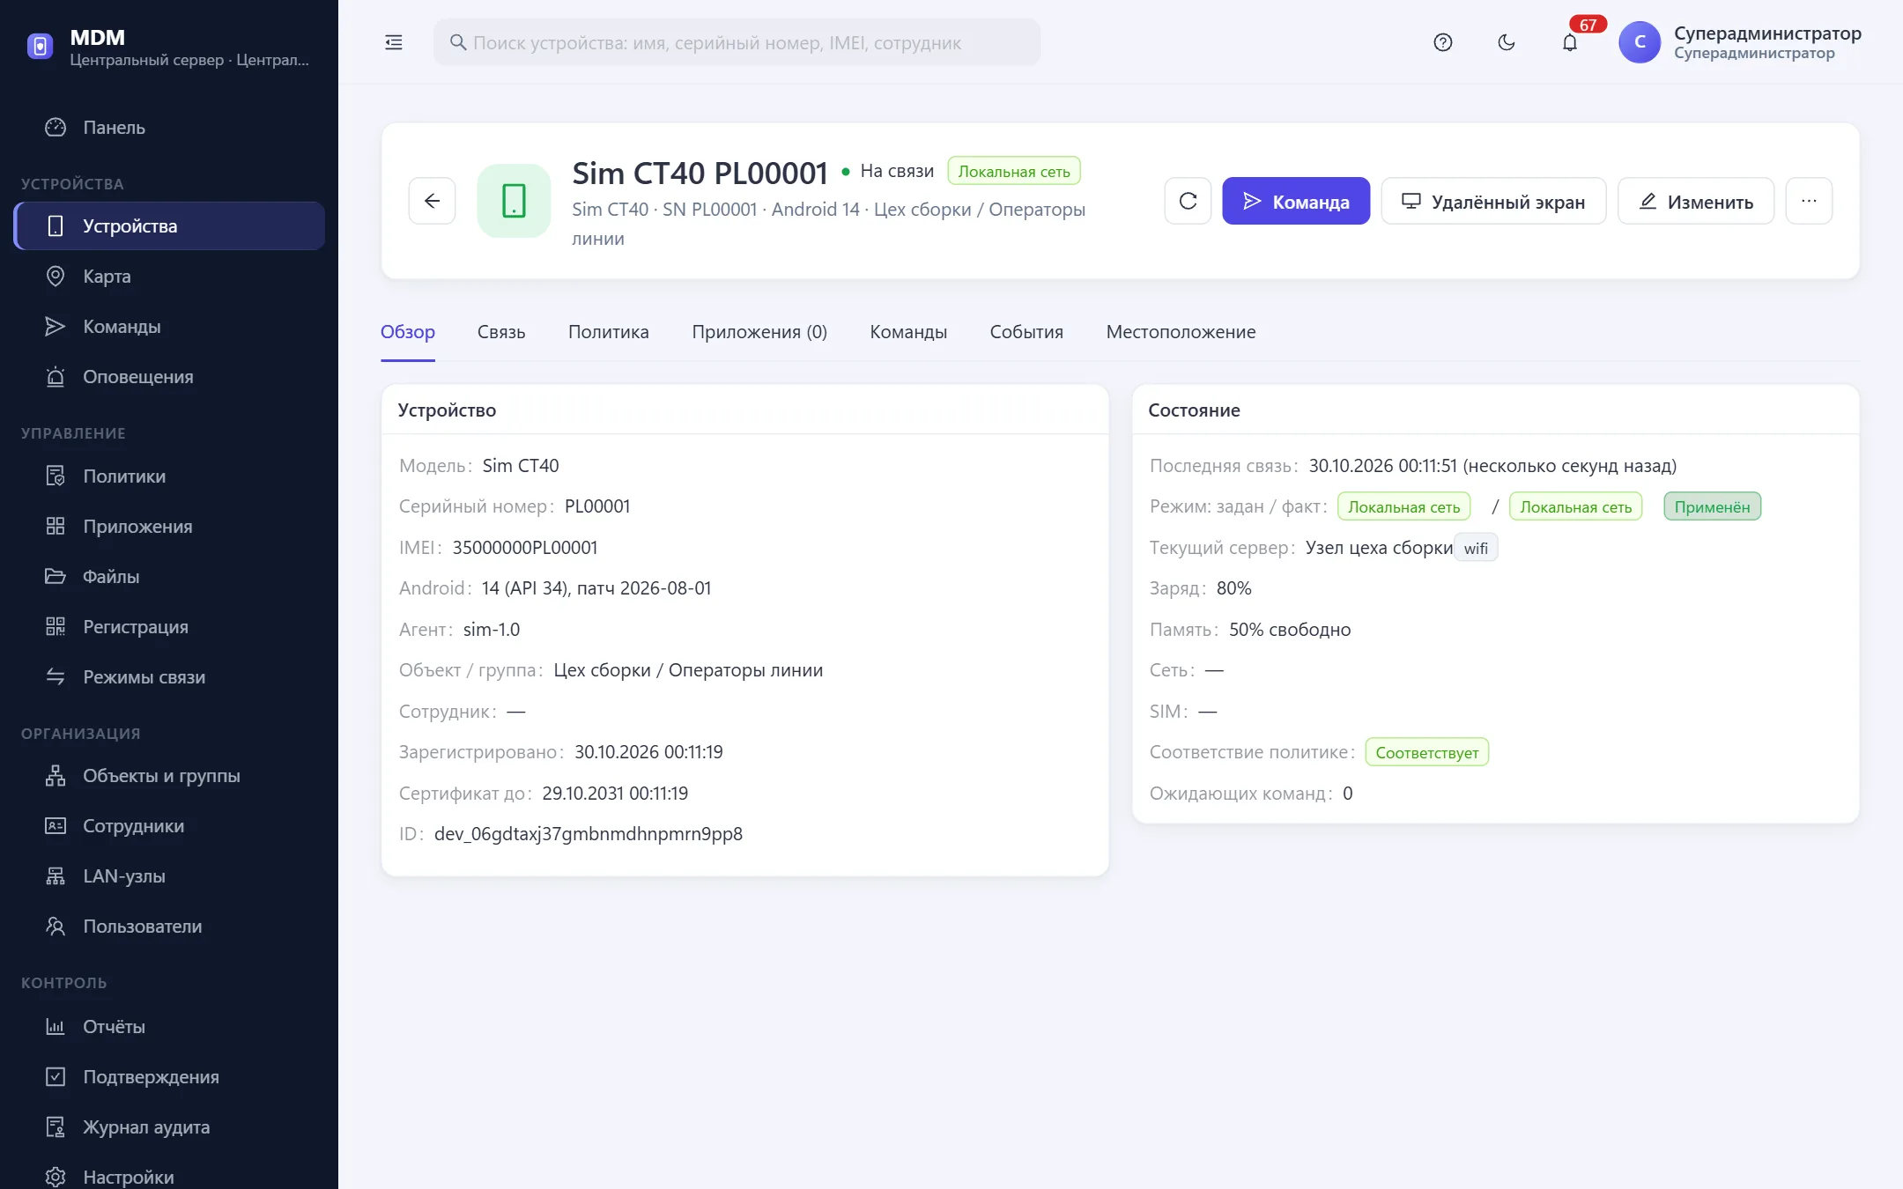Open Подтверждения in the sidebar
Screen dimensions: 1903x1189
tap(169, 1076)
